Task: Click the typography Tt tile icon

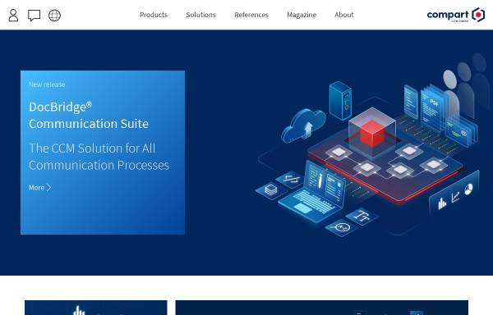Action: click(x=362, y=217)
